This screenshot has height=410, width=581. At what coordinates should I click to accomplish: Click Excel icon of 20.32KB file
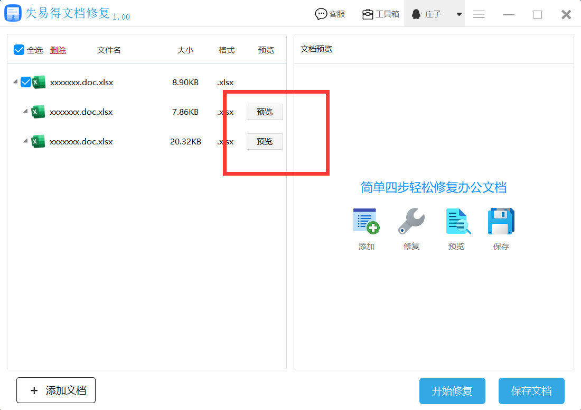tap(38, 141)
